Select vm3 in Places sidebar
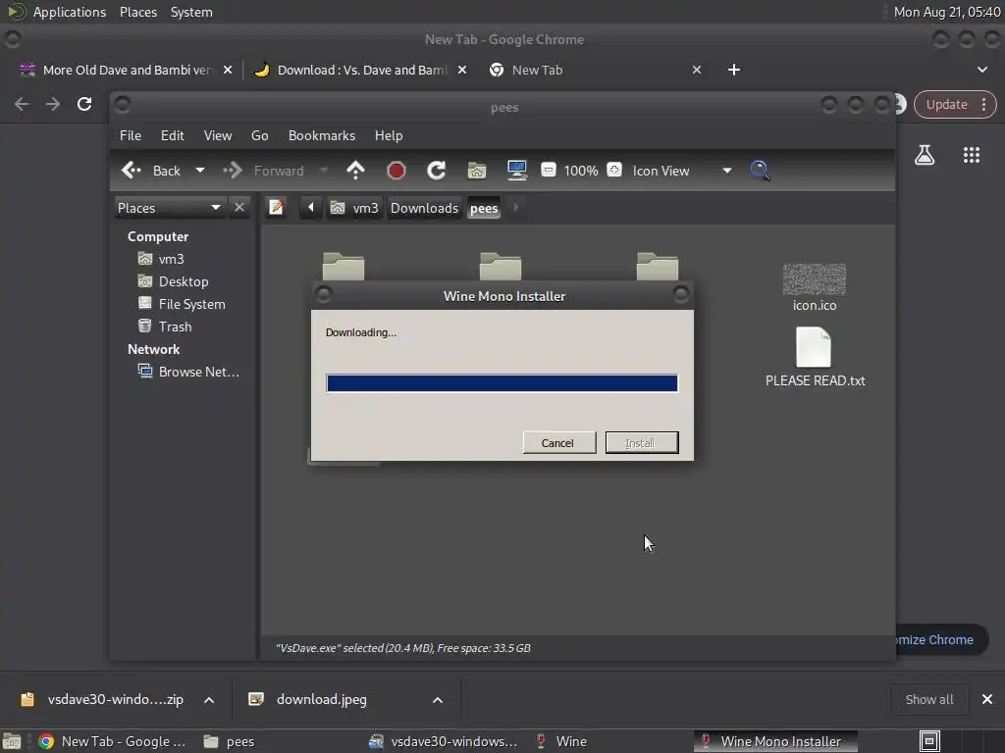The height and width of the screenshot is (753, 1005). 162,259
